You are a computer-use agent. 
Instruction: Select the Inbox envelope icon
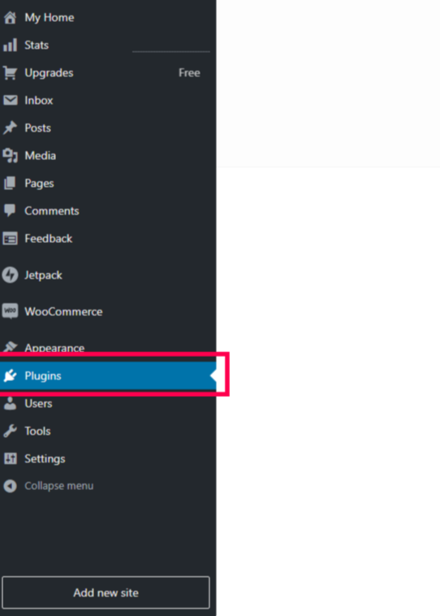[11, 100]
